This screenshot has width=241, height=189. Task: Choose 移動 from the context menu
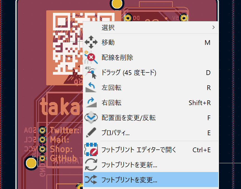151,42
